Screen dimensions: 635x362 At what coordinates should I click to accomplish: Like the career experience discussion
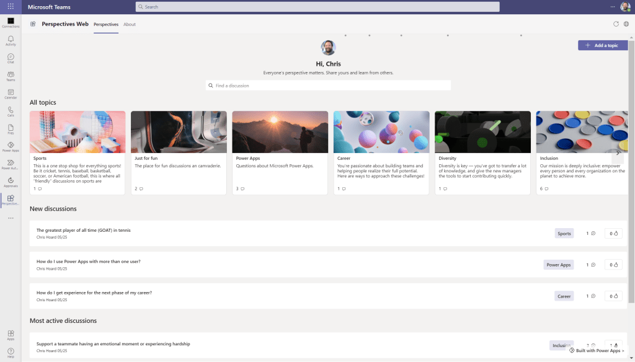coord(613,296)
